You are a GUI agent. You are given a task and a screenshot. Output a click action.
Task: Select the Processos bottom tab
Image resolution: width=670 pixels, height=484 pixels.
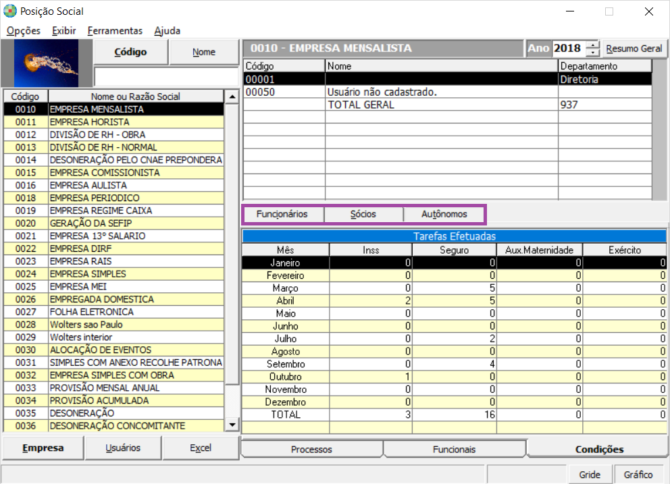pos(311,449)
